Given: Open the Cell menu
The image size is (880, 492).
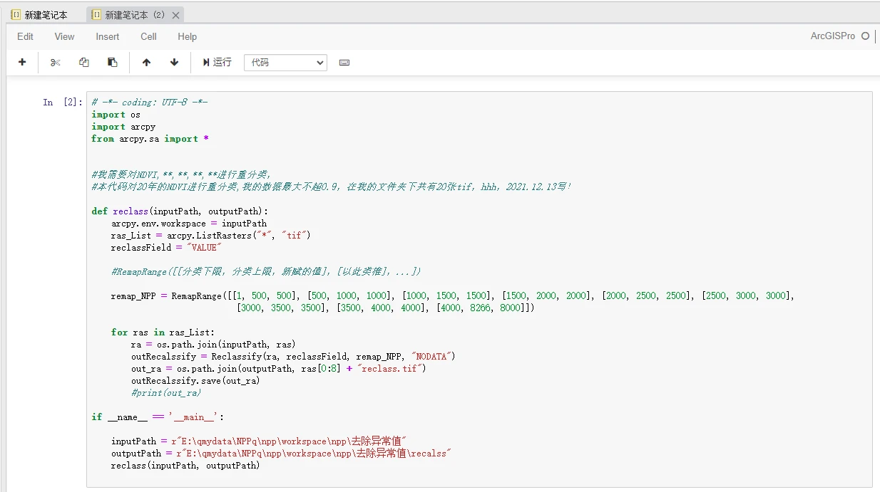Looking at the screenshot, I should 148,36.
